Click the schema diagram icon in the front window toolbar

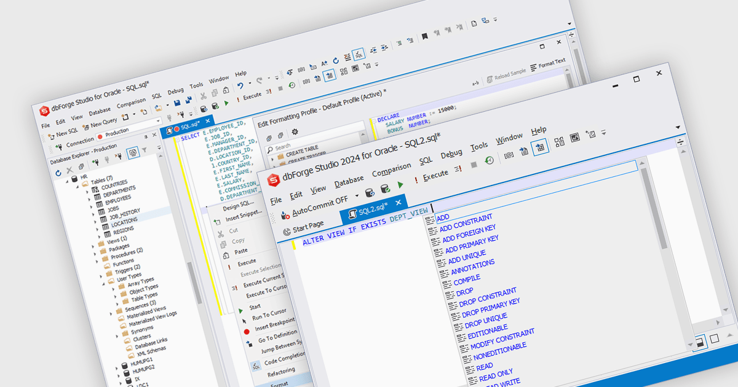(559, 142)
